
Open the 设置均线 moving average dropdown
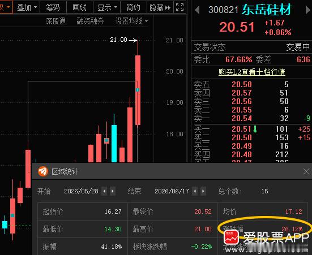pos(131,21)
